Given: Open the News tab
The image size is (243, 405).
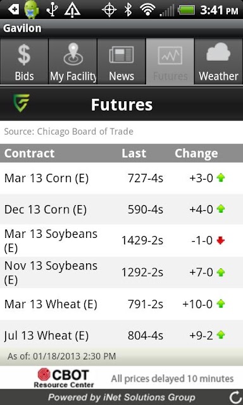Looking at the screenshot, I should [x=121, y=61].
